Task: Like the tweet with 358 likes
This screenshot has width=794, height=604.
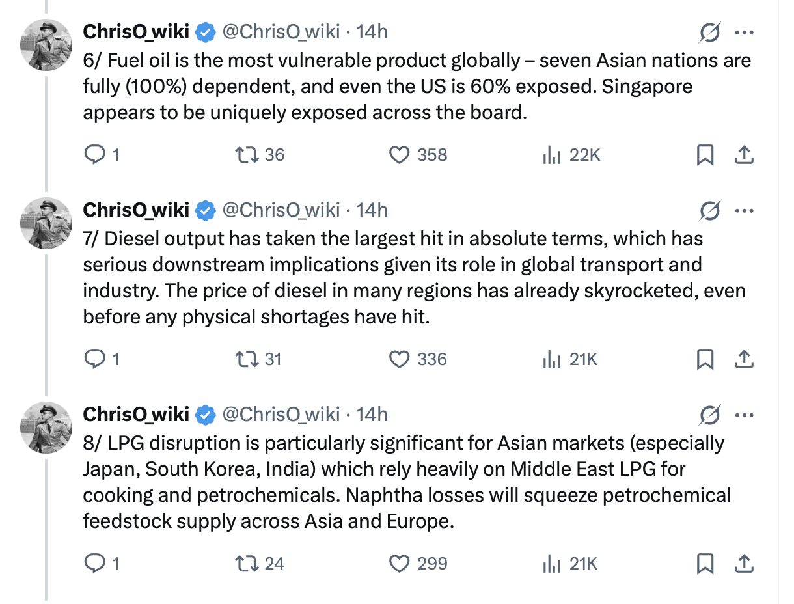Action: pyautogui.click(x=399, y=155)
